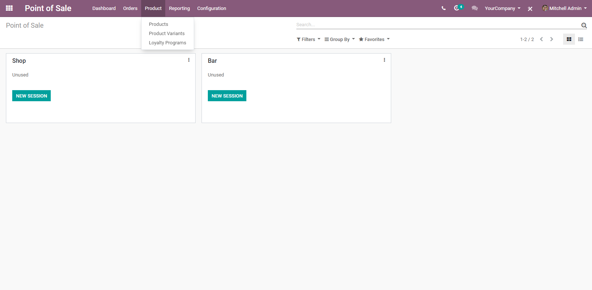Open the Dashboard menu
592x290 pixels.
(x=104, y=8)
